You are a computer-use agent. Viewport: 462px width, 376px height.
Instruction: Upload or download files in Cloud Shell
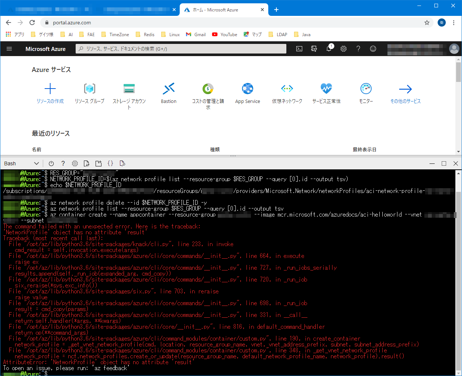coord(86,163)
